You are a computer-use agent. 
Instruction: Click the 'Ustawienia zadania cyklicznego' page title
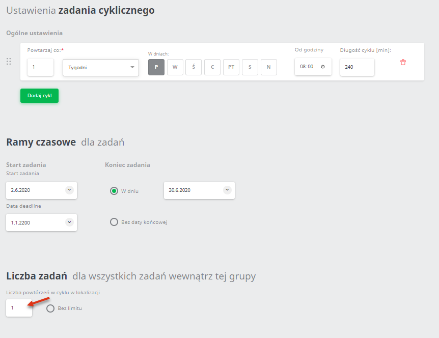(80, 10)
